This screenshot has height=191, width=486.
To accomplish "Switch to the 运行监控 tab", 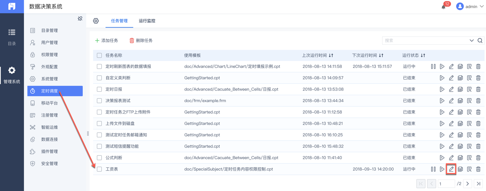I will 147,21.
